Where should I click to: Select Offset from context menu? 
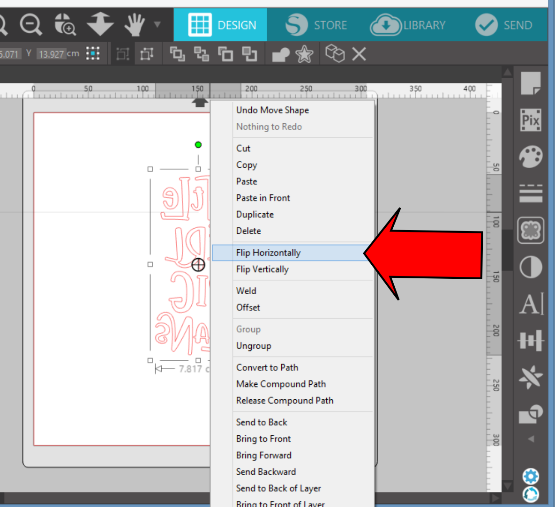point(248,307)
